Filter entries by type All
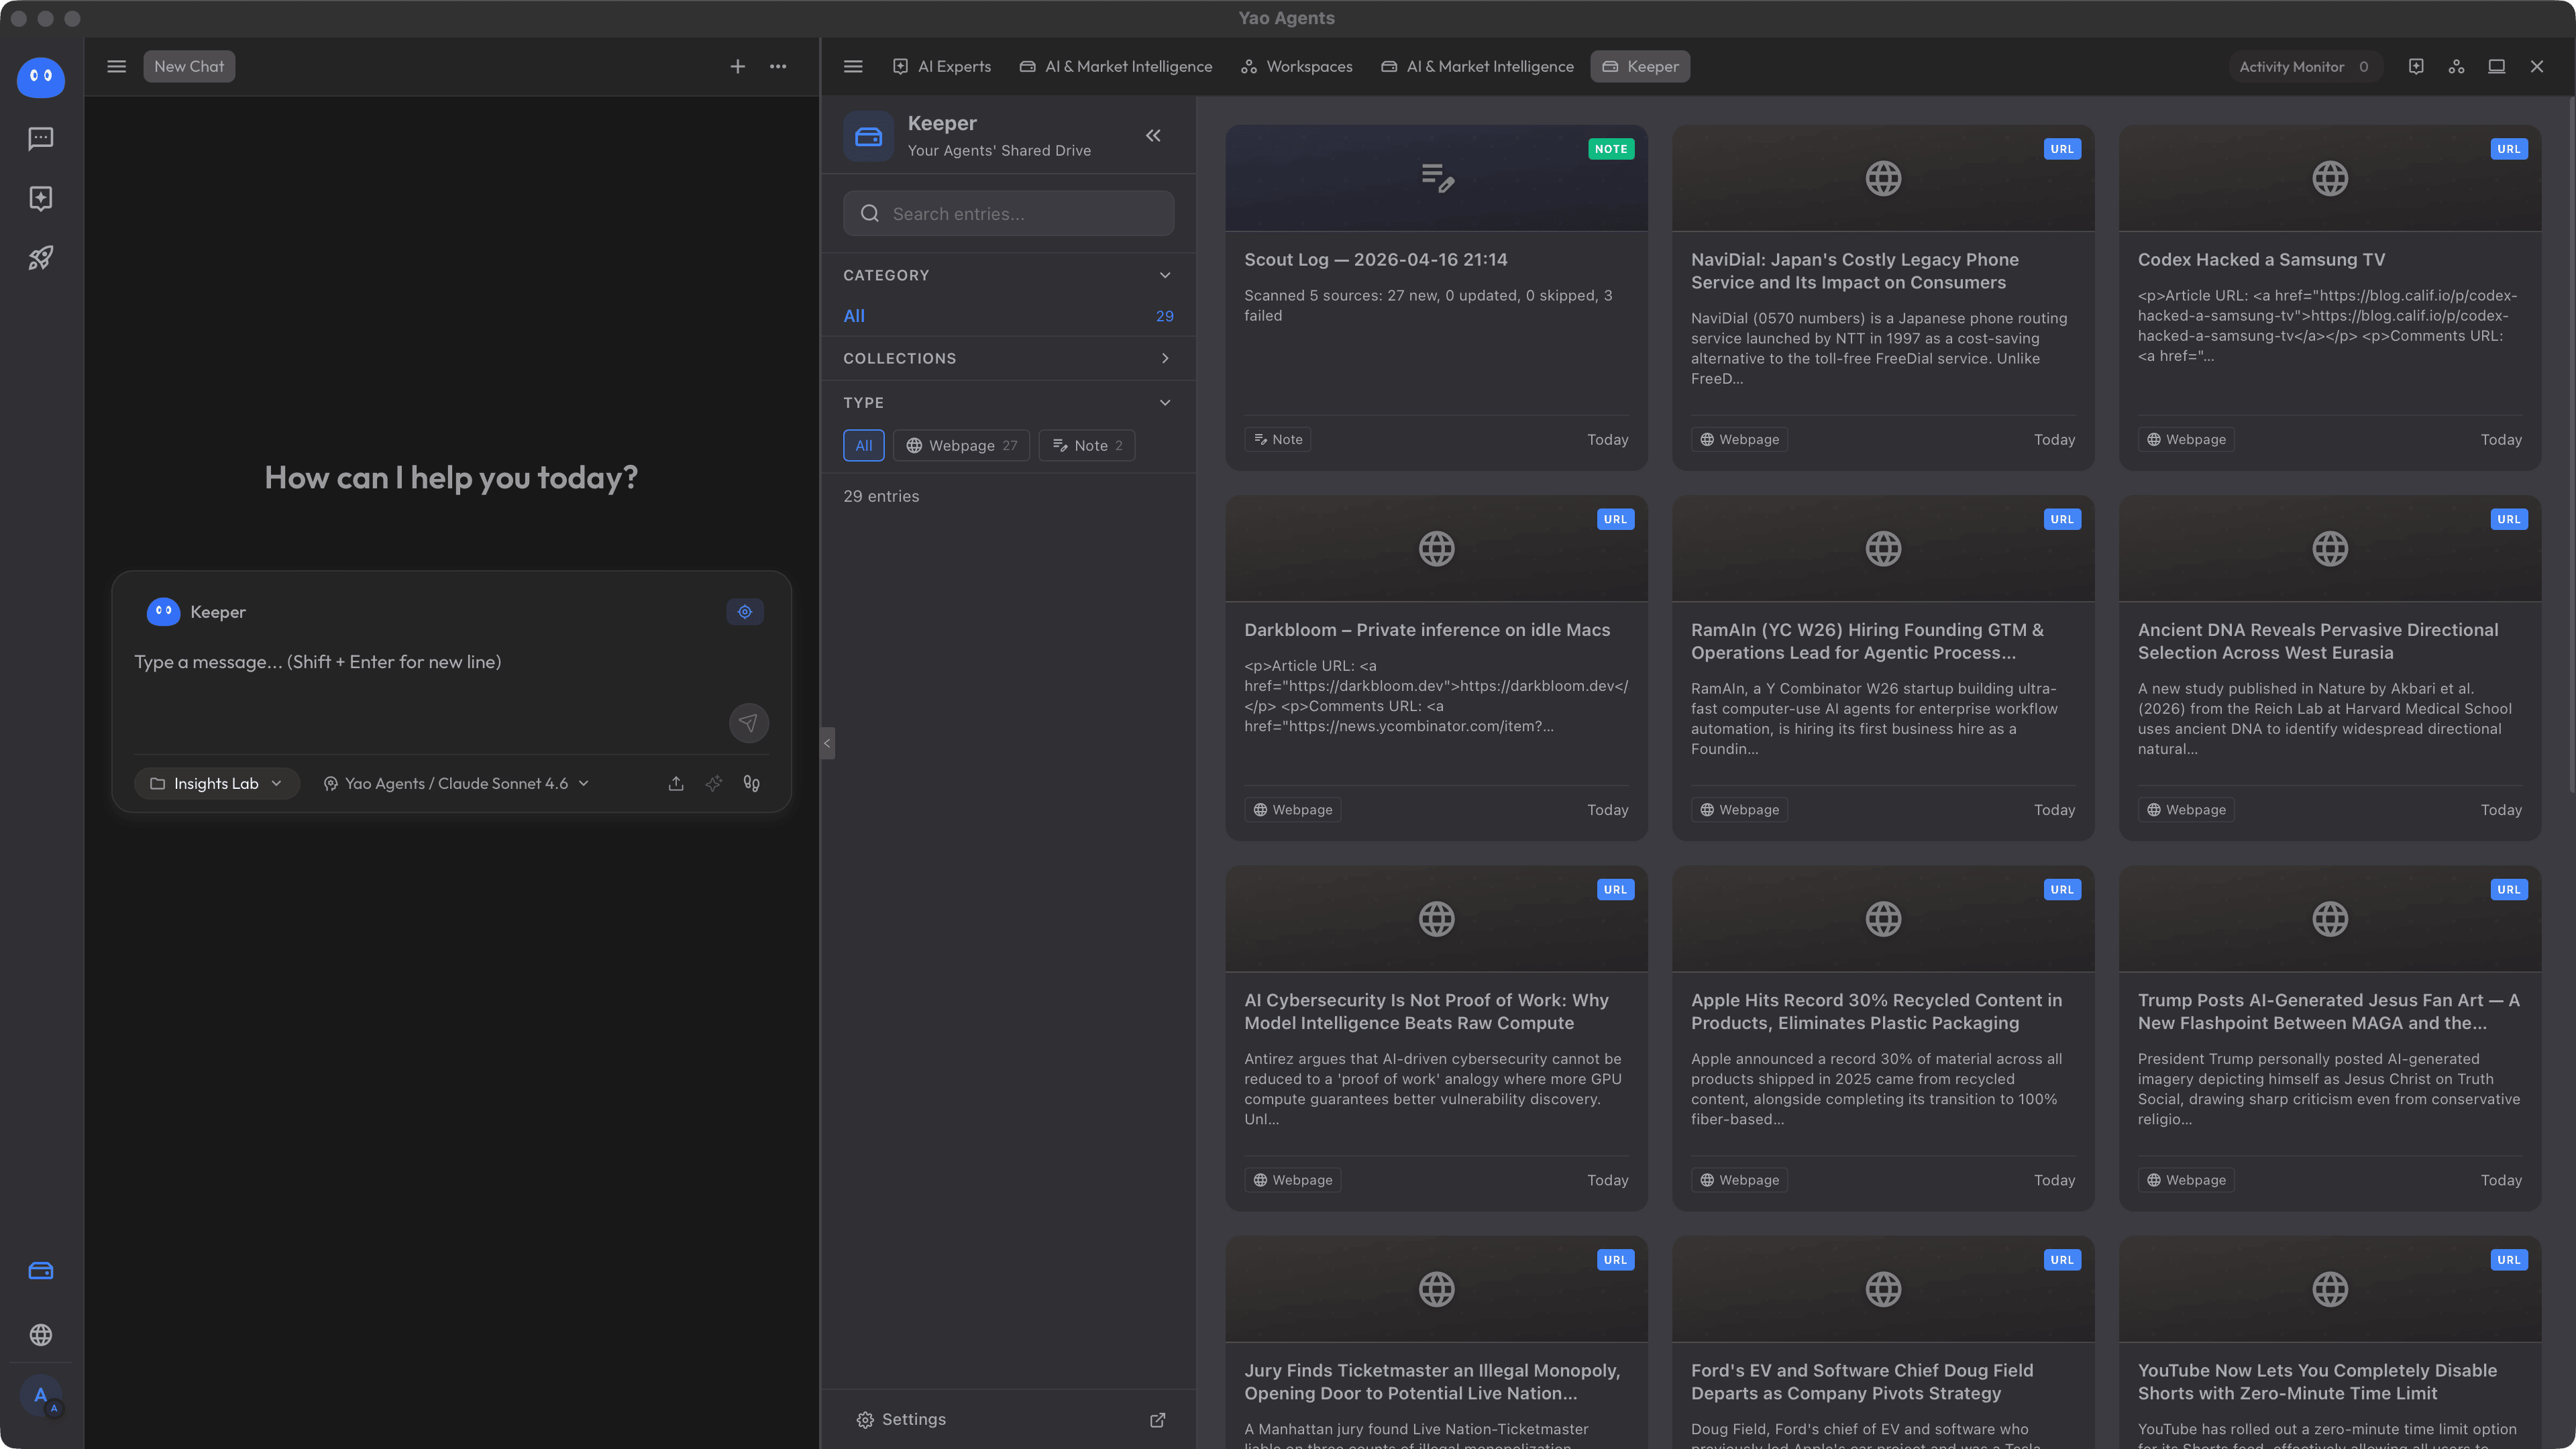Viewport: 2576px width, 1449px height. tap(864, 446)
